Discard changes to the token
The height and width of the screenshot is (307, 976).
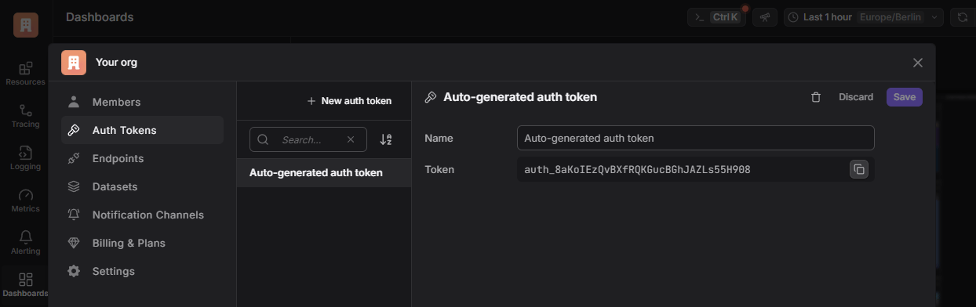856,97
